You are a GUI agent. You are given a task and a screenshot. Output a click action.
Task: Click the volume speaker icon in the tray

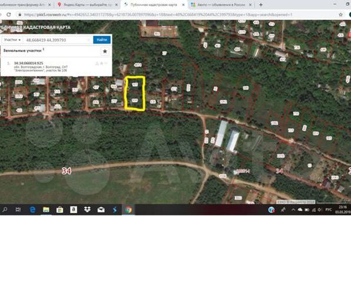pos(320,209)
